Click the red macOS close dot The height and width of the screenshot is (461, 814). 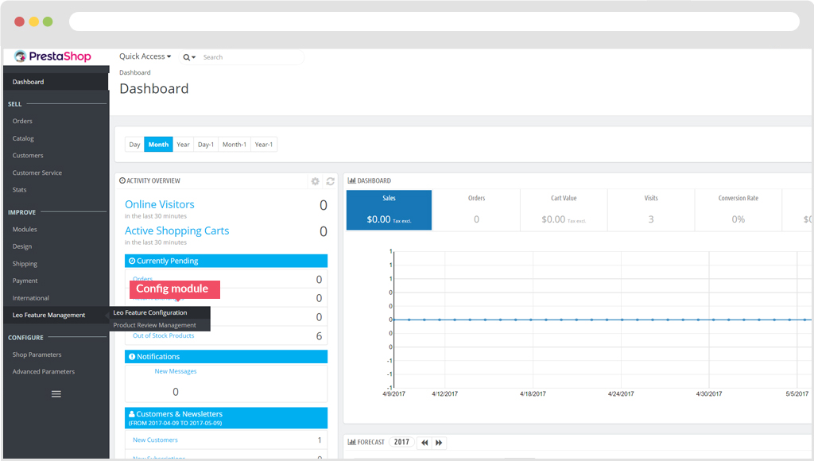[x=19, y=21]
